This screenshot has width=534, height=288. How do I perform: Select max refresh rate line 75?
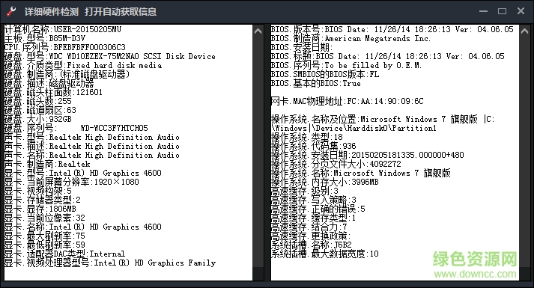(x=45, y=236)
